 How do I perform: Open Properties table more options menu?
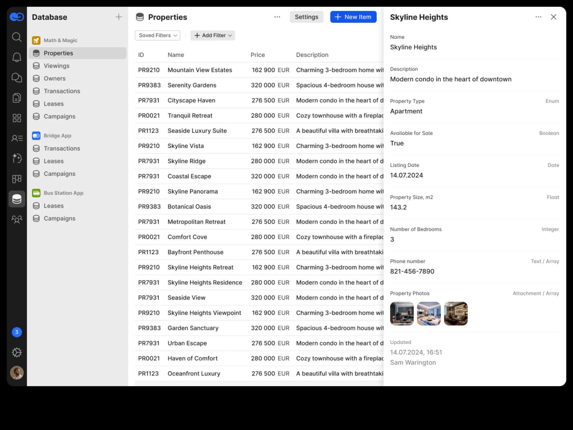click(277, 17)
